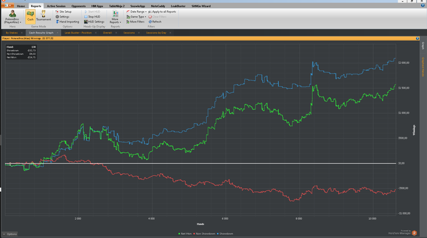The height and width of the screenshot is (238, 427).
Task: Open HUD Settings
Action: pyautogui.click(x=94, y=22)
